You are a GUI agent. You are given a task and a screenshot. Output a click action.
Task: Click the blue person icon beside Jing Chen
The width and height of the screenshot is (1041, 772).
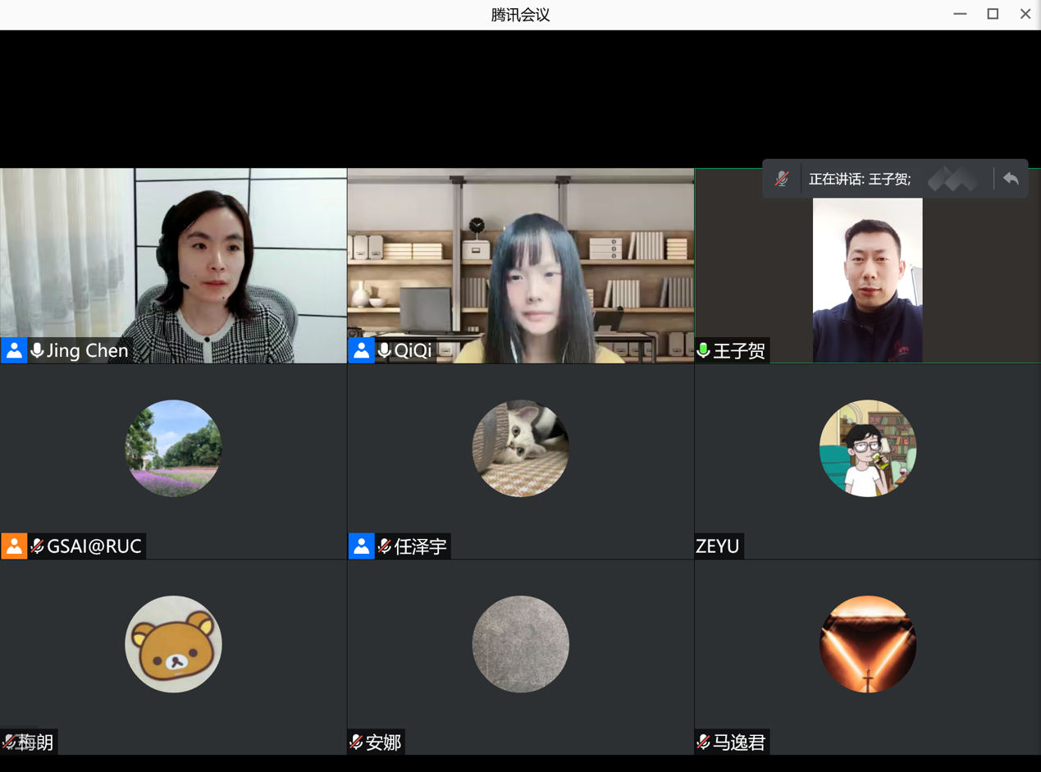coord(14,350)
